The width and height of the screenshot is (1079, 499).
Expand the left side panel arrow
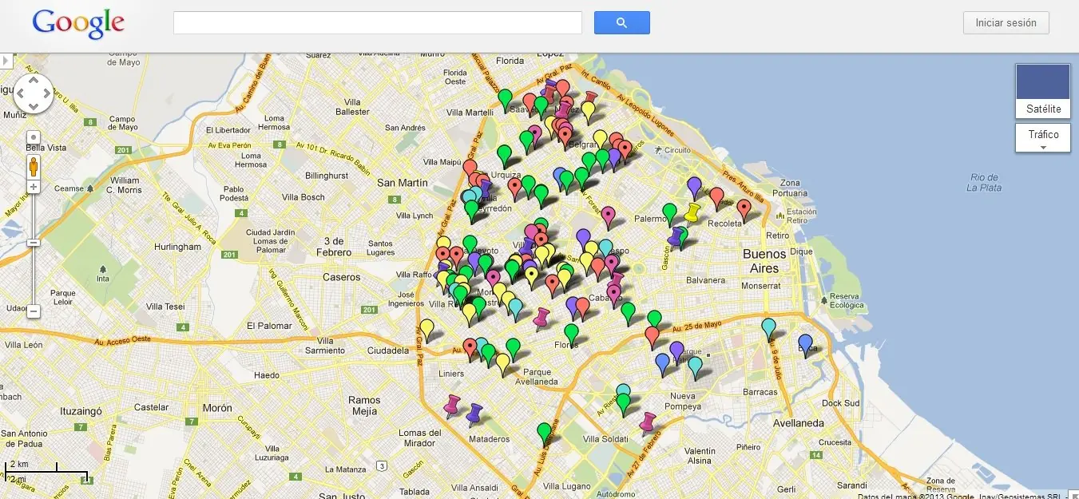click(6, 61)
